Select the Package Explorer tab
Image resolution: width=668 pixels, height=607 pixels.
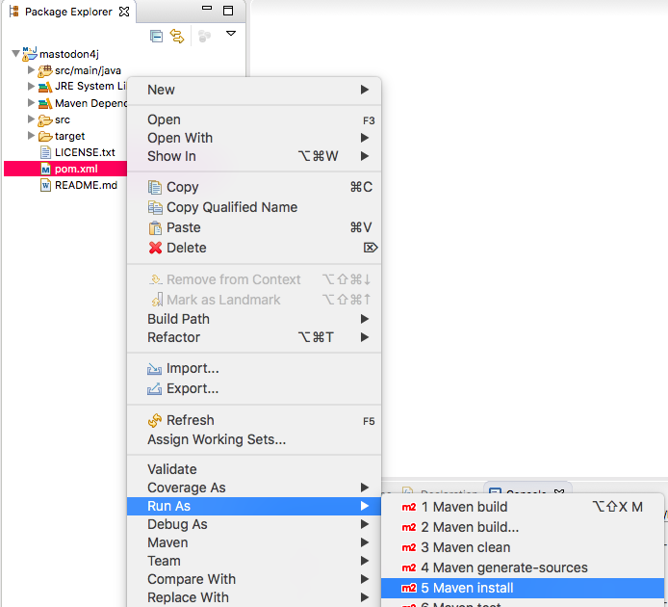pyautogui.click(x=68, y=12)
